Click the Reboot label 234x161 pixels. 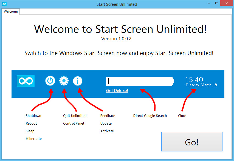31,123
